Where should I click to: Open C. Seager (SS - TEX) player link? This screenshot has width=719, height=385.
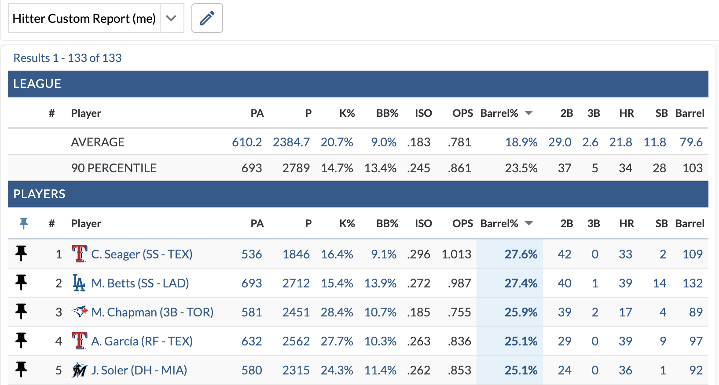[x=142, y=254]
